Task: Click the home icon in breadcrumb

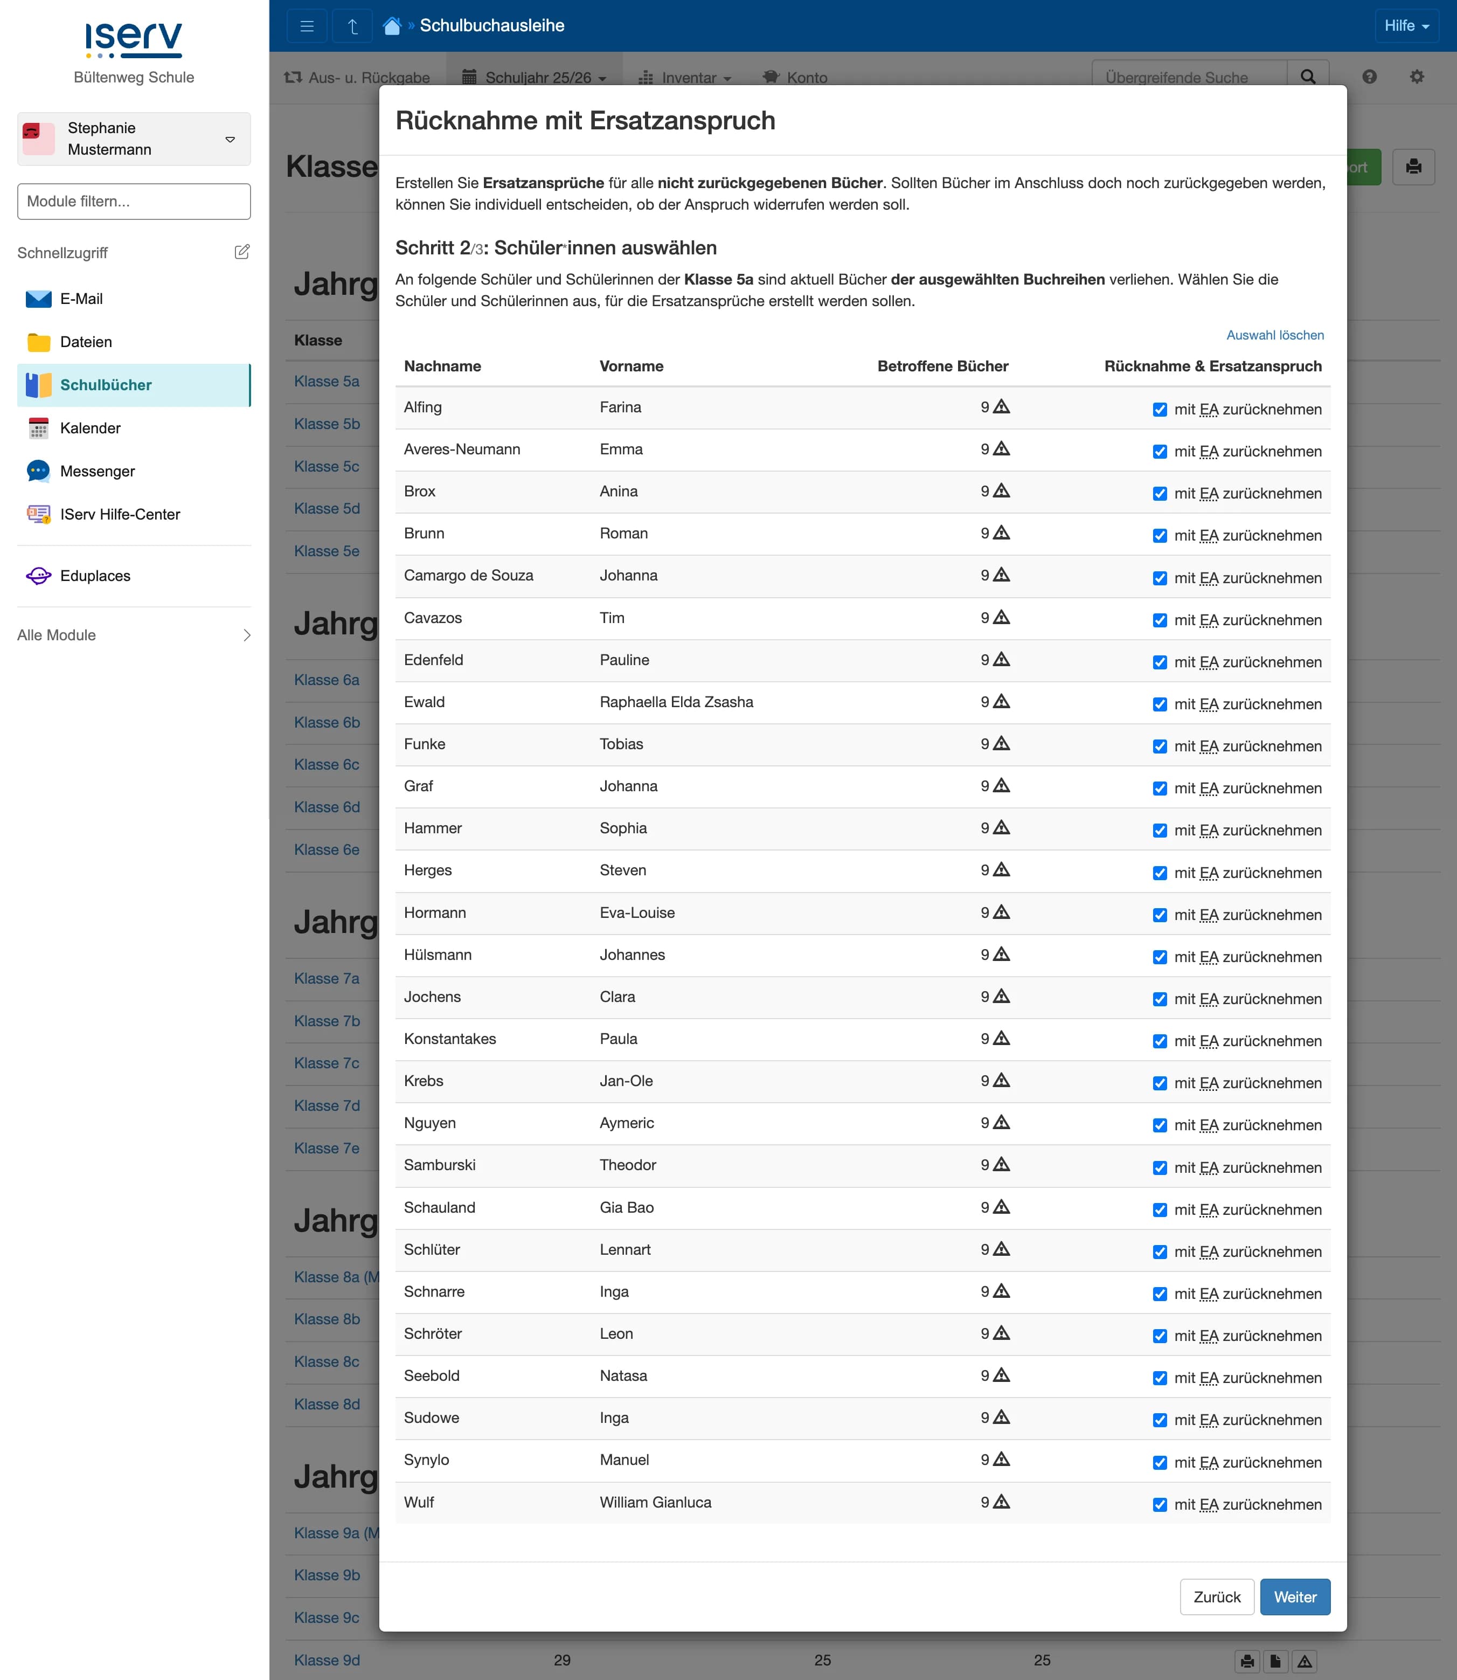Action: click(392, 26)
